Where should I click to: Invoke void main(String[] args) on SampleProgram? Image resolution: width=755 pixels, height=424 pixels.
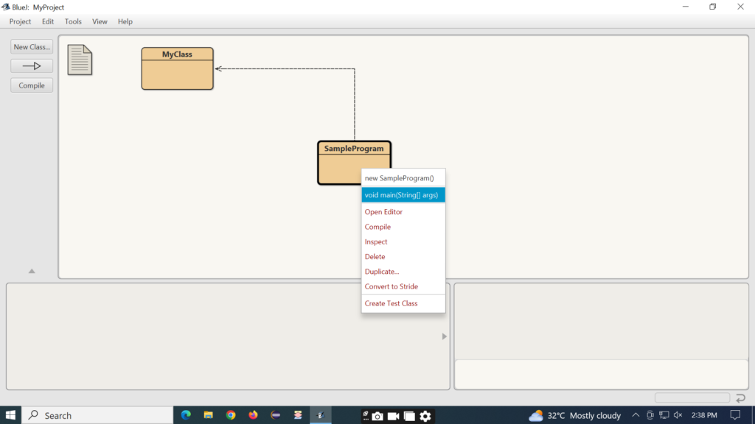(x=403, y=194)
